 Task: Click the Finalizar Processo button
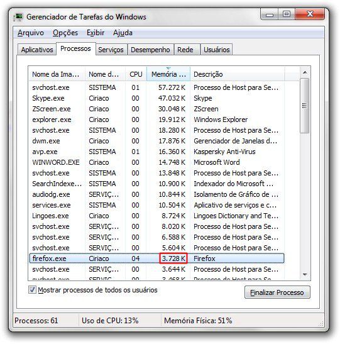pyautogui.click(x=277, y=292)
